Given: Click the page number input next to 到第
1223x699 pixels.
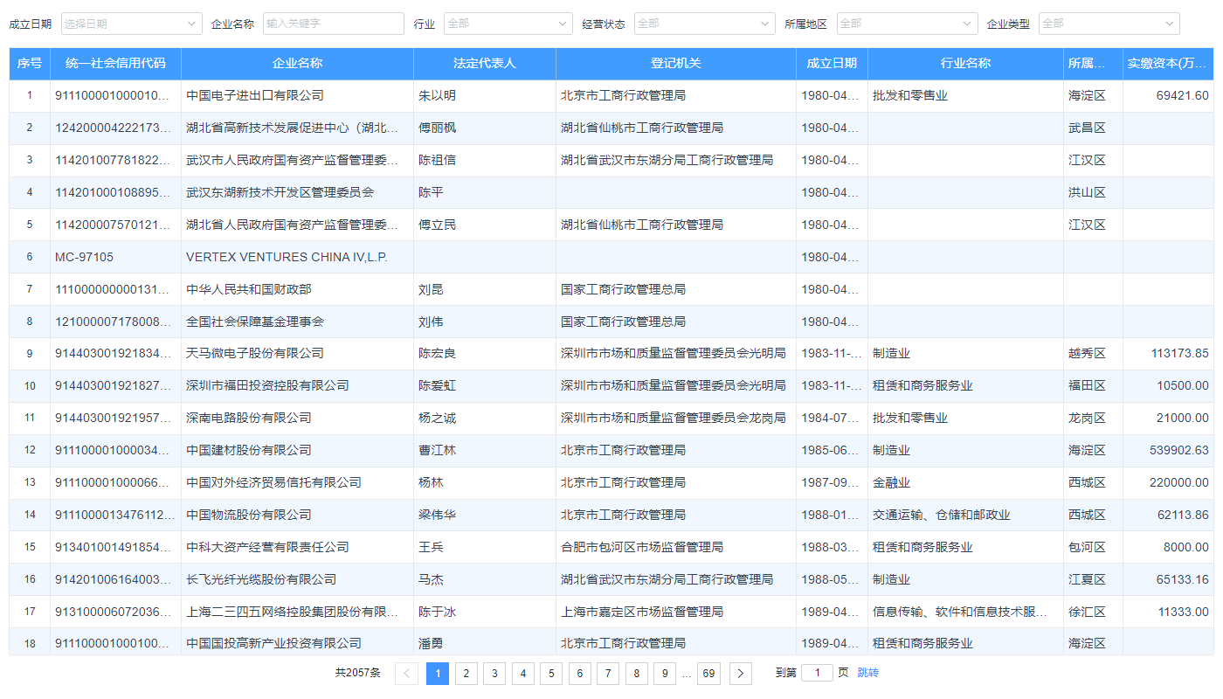Looking at the screenshot, I should [817, 673].
